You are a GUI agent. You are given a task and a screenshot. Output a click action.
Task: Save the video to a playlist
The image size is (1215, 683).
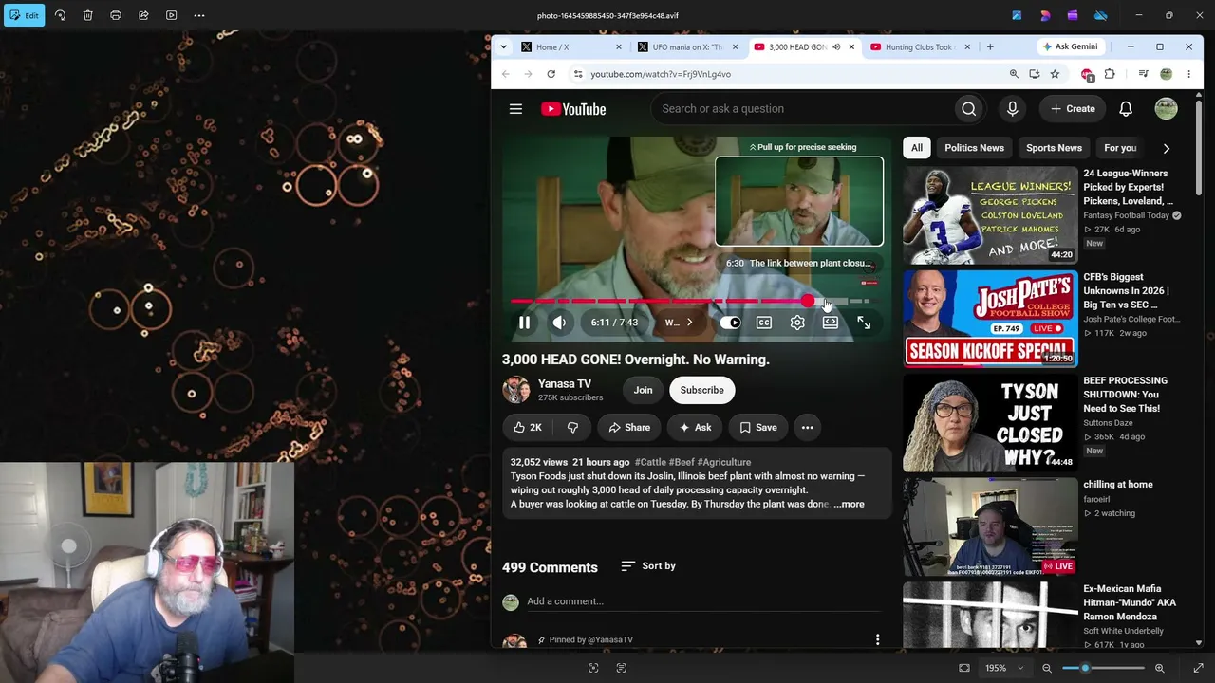(x=758, y=428)
